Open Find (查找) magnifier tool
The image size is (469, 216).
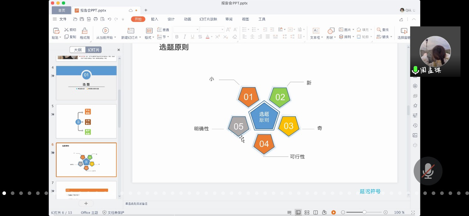pos(379,30)
